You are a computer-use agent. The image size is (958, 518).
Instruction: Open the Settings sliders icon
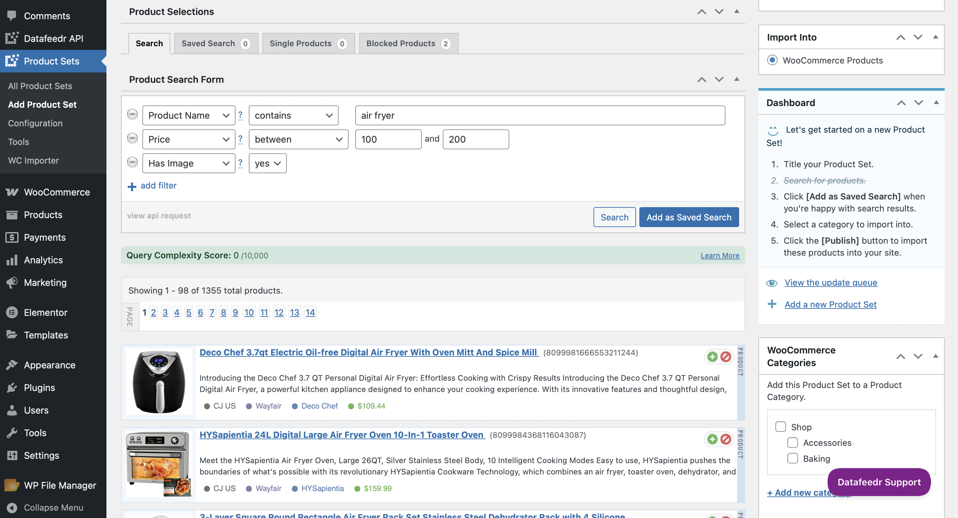point(12,455)
